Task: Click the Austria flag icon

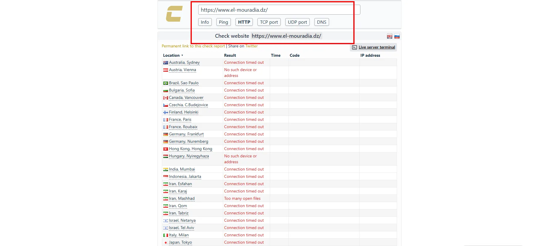Action: tap(166, 70)
